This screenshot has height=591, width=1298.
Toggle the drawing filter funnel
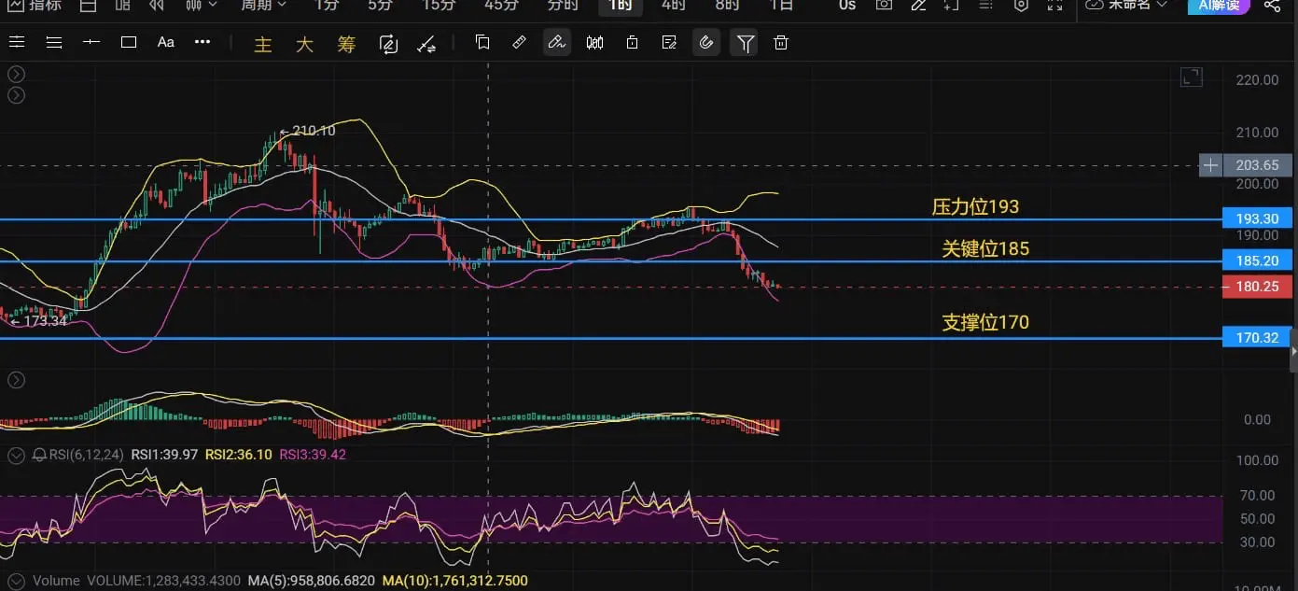tap(745, 43)
